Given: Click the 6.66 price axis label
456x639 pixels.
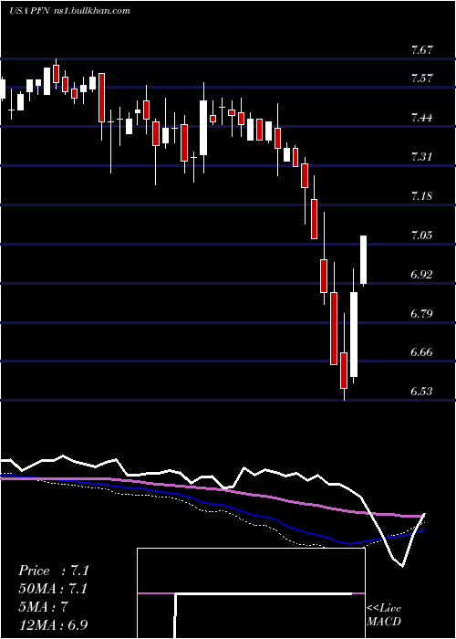Looking at the screenshot, I should (x=421, y=352).
